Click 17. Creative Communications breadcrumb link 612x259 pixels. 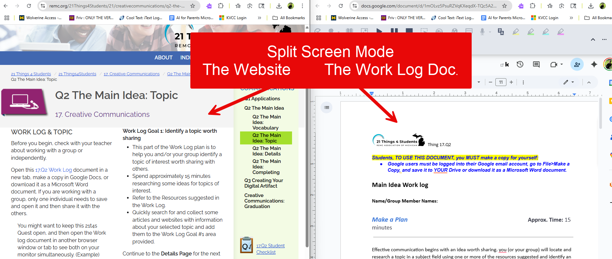[132, 74]
